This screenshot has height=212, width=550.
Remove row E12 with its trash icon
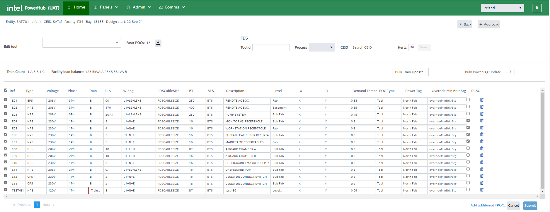click(482, 176)
